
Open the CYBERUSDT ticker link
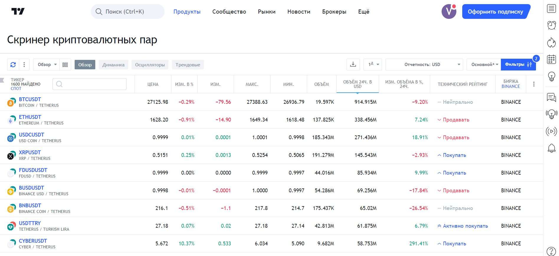pos(33,241)
